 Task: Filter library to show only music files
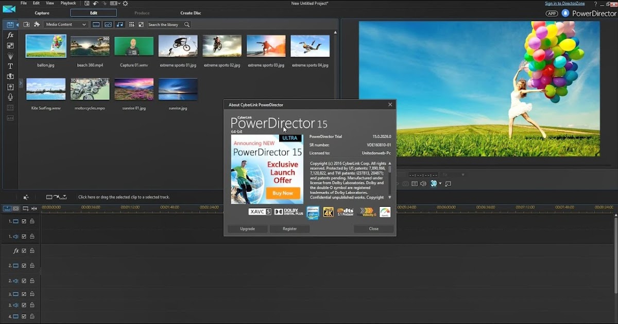[x=119, y=24]
